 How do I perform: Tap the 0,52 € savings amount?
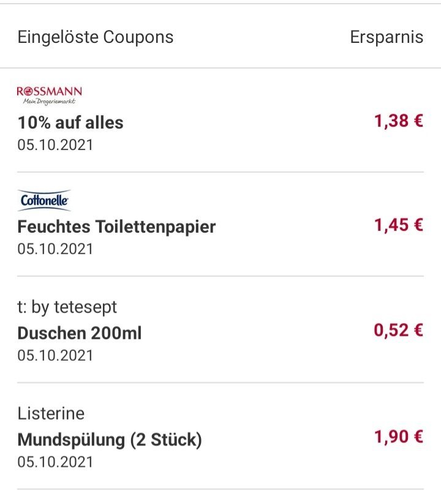[398, 330]
